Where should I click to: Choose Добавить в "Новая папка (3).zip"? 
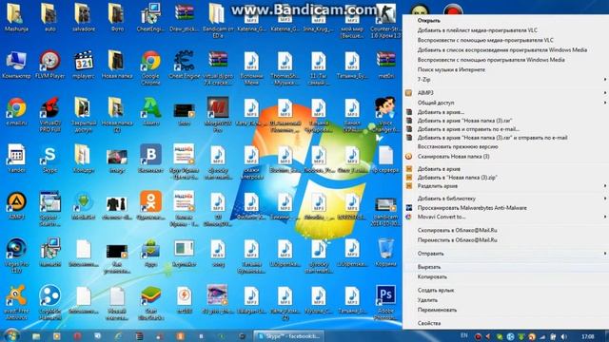tap(505, 178)
